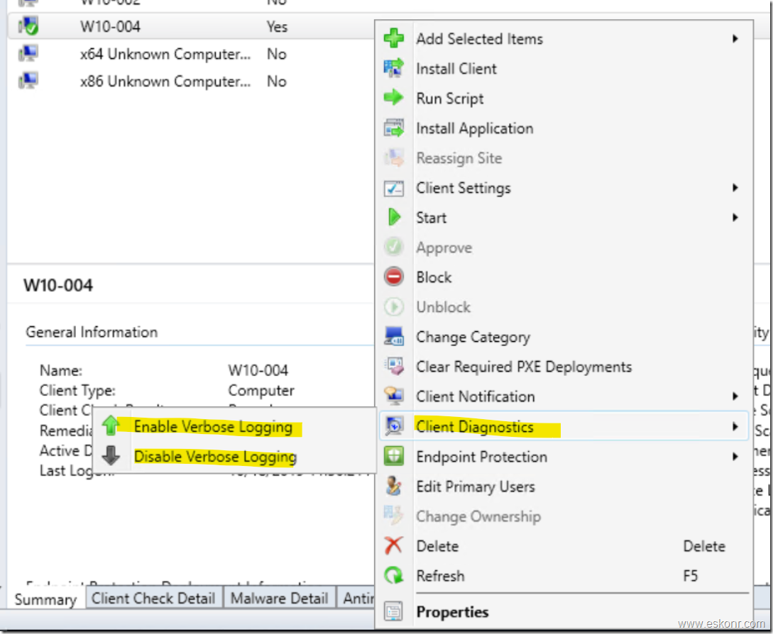The width and height of the screenshot is (773, 634).
Task: Expand the Start submenu arrow
Action: [x=736, y=217]
